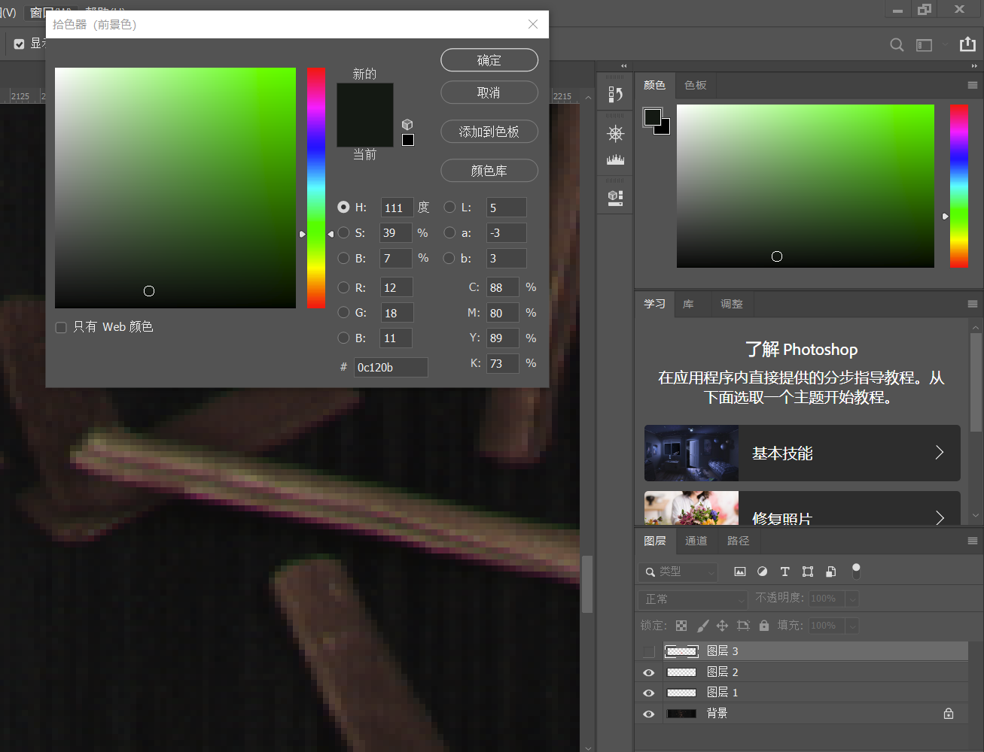Open the 不透明度 opacity dropdown arrow
Viewport: 984px width, 752px height.
pos(852,599)
